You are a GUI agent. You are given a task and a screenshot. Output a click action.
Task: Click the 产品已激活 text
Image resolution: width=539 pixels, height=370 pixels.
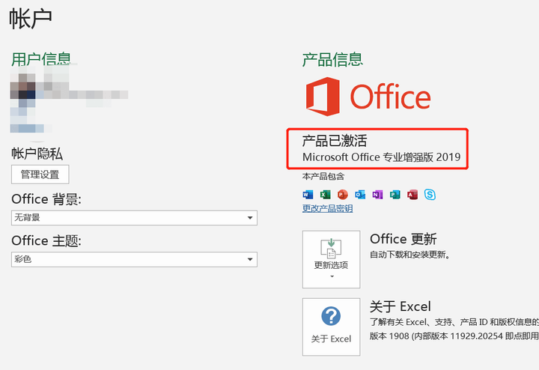pos(335,141)
